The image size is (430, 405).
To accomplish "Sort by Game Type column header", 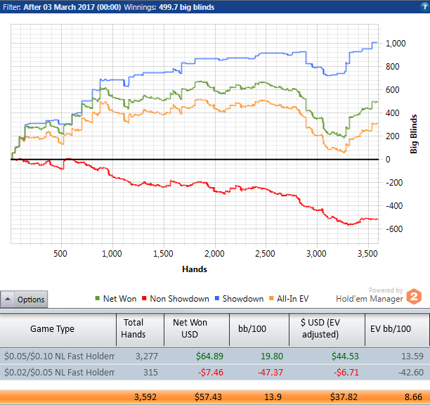I will (x=58, y=329).
